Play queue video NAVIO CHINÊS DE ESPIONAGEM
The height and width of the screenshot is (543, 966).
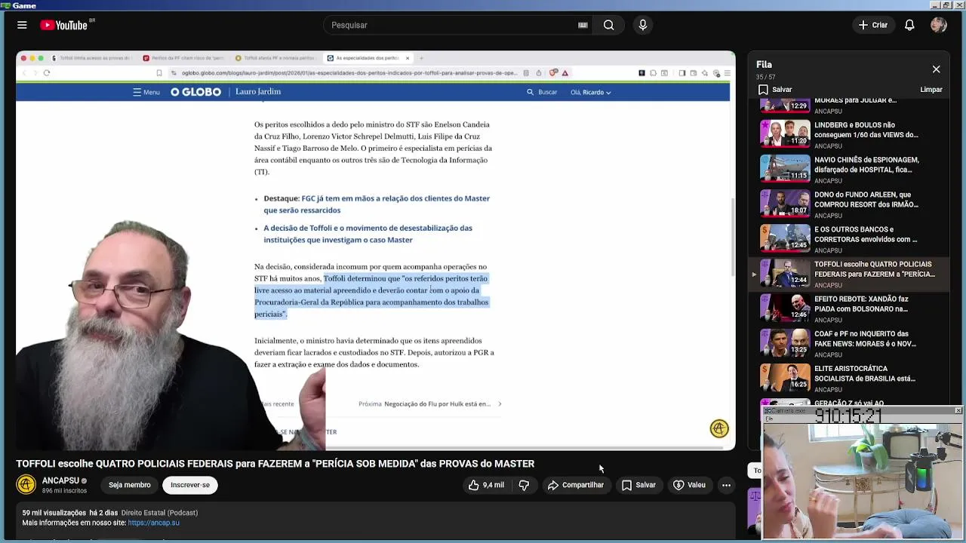click(x=848, y=170)
